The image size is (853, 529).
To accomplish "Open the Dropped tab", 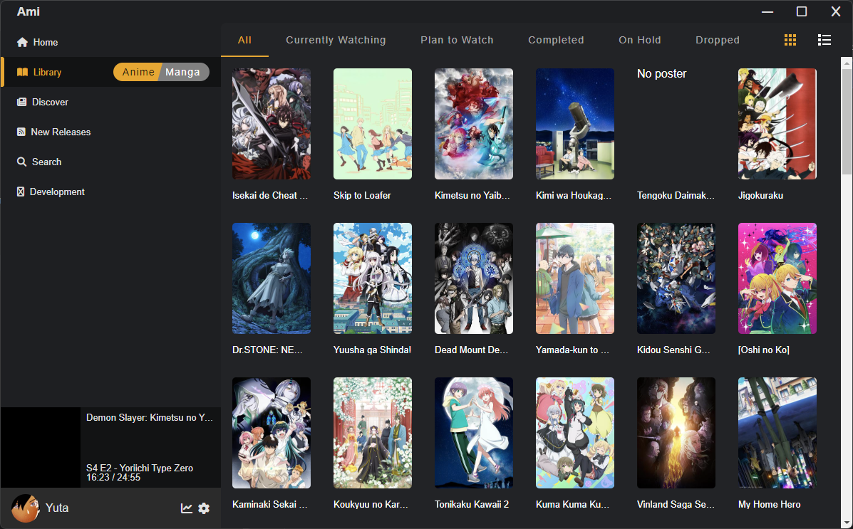I will [x=718, y=40].
